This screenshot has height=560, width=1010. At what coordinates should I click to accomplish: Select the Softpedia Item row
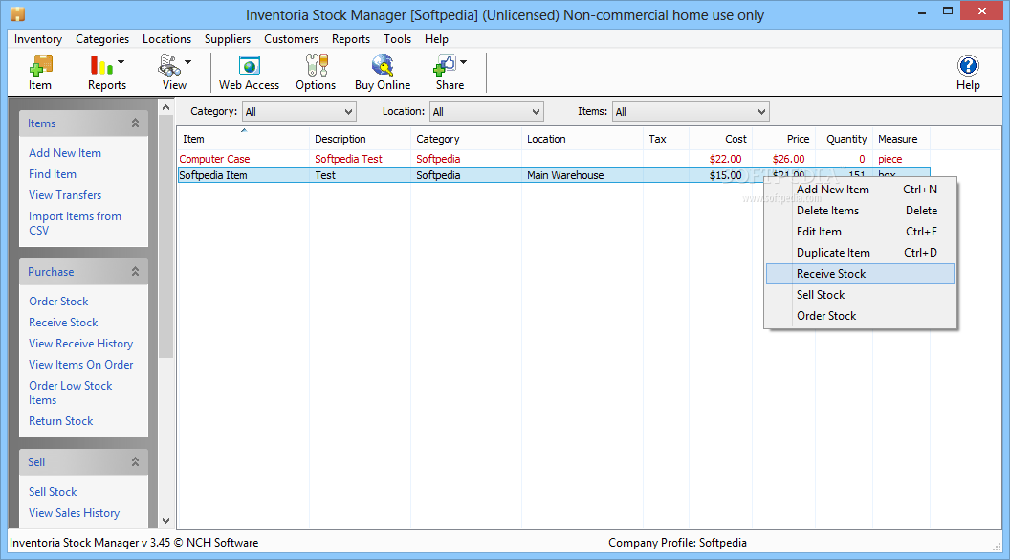pos(554,174)
